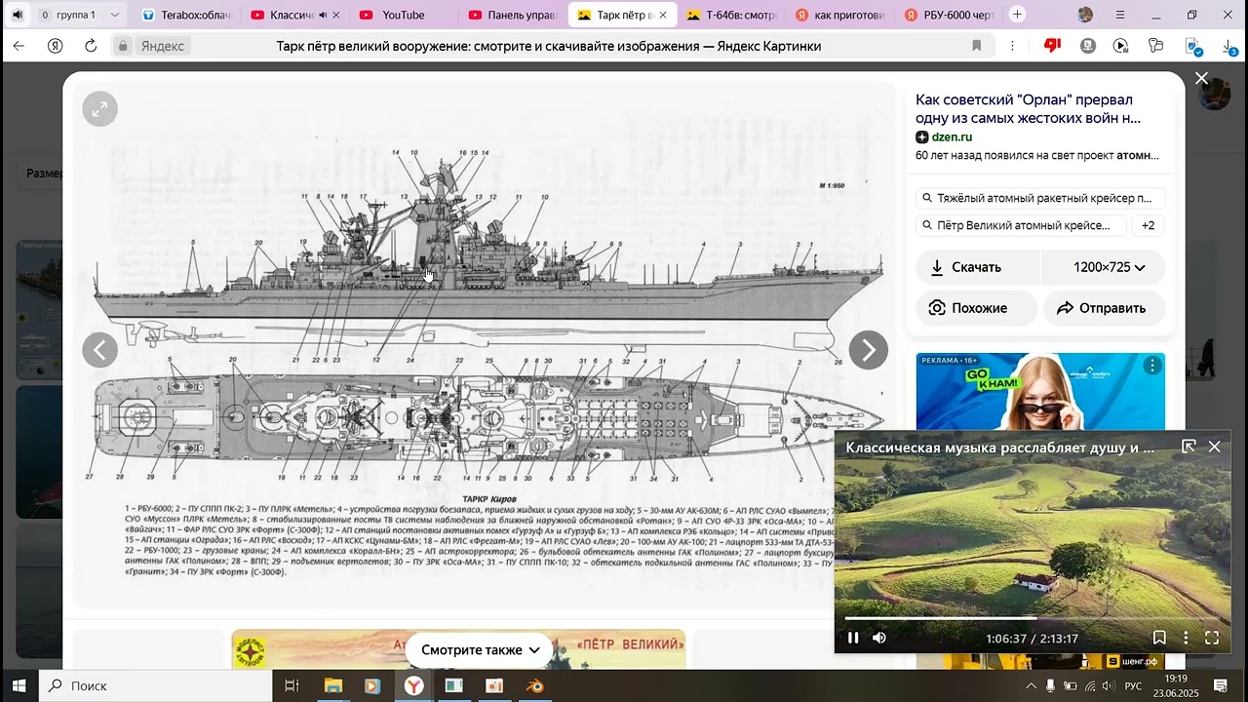Image resolution: width=1248 pixels, height=702 pixels.
Task: Open the browser page options (three dots)
Action: point(1012,46)
